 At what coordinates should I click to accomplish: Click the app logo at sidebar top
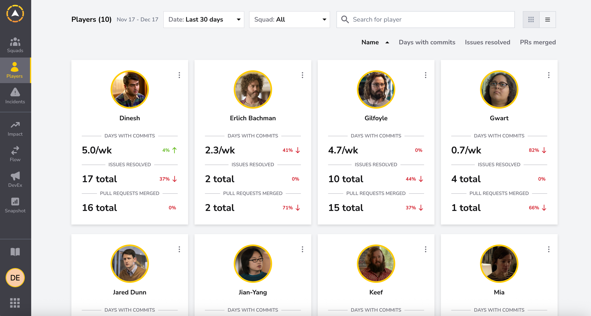pyautogui.click(x=15, y=14)
